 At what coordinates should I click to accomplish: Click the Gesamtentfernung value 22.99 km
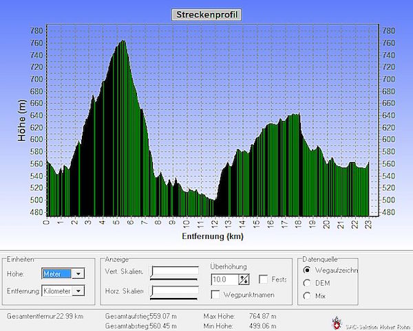pos(70,316)
